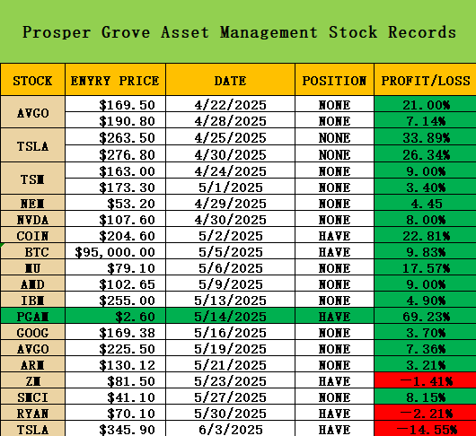Select entry price $225.50 for AVGO
Viewport: 476px width, 436px height.
click(x=115, y=348)
